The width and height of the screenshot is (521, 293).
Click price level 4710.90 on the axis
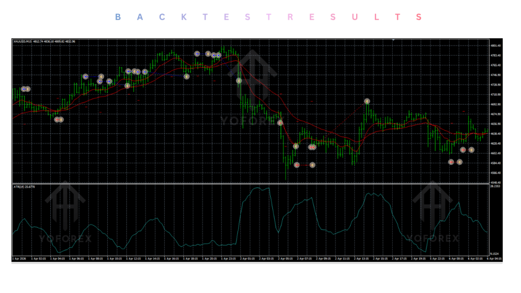click(x=496, y=95)
